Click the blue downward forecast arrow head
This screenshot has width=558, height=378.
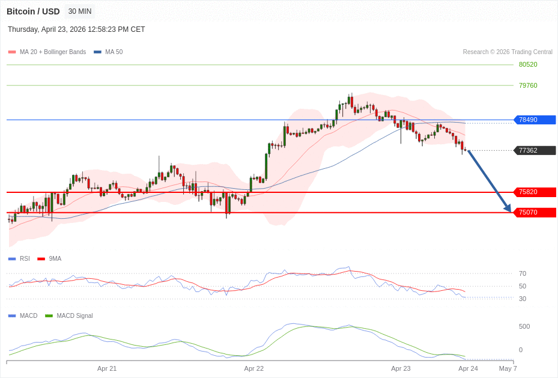pyautogui.click(x=508, y=208)
